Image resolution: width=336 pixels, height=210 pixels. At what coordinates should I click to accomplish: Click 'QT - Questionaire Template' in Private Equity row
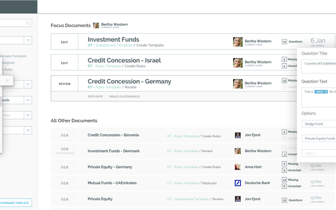(188, 199)
